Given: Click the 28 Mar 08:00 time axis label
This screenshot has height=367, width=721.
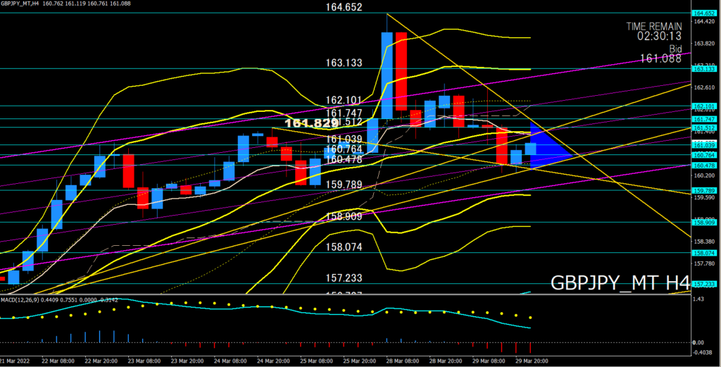Looking at the screenshot, I should point(401,361).
